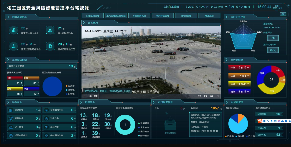Expand the 特殊作业 panel chevron
The width and height of the screenshot is (291, 147).
click(8, 102)
